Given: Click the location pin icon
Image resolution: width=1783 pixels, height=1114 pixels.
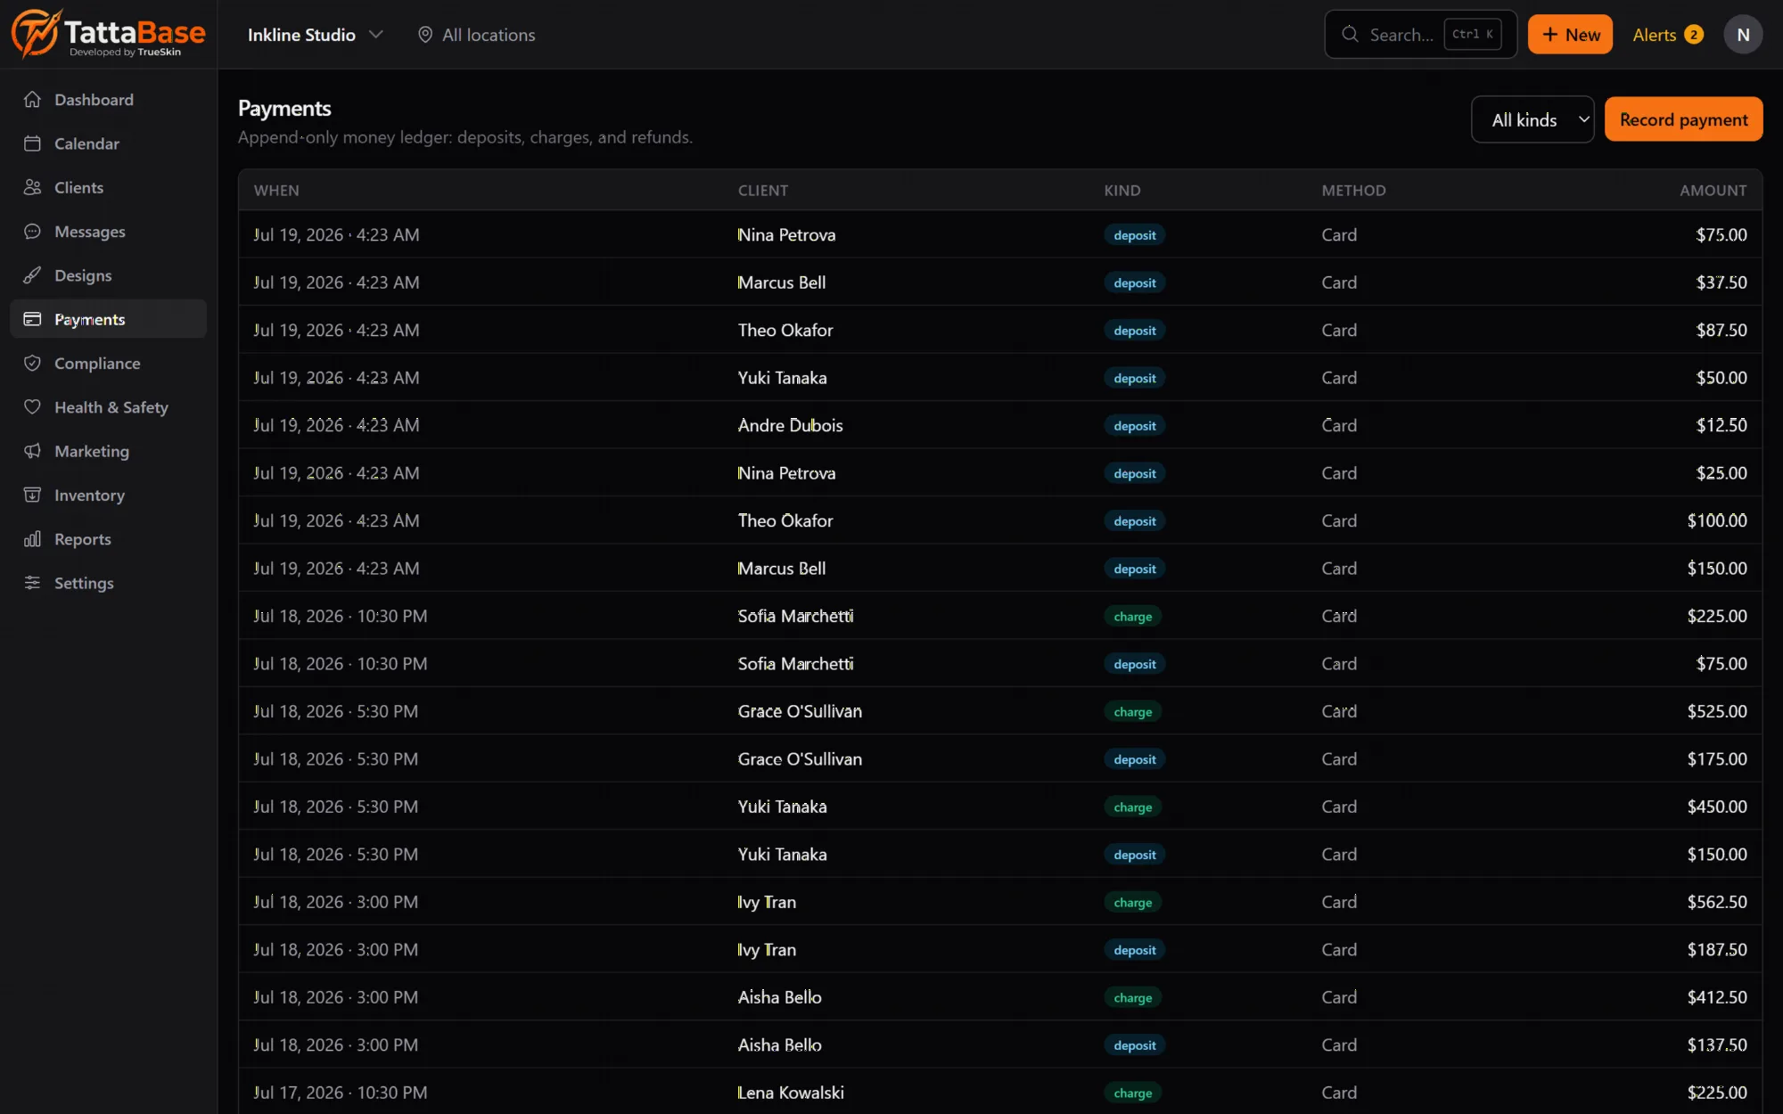Looking at the screenshot, I should [x=425, y=35].
